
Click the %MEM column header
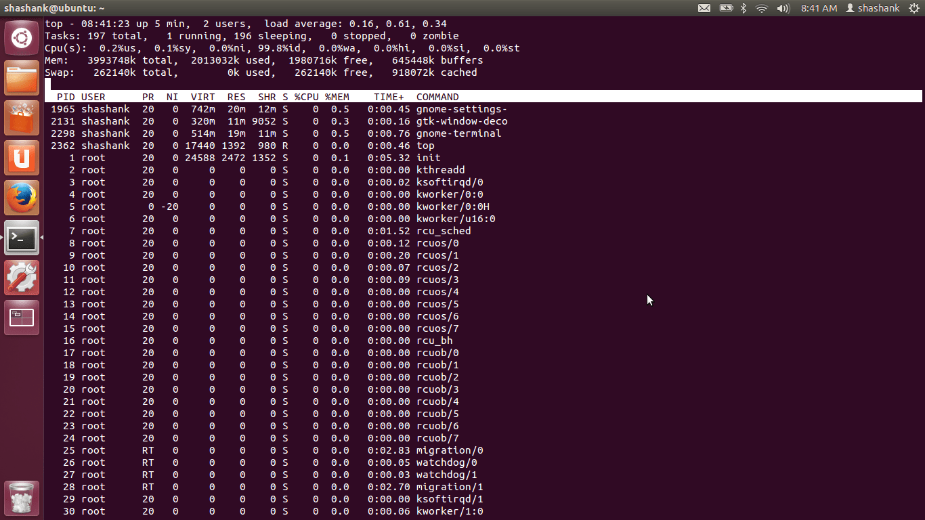point(337,97)
